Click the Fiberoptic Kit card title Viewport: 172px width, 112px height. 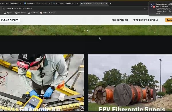(x=40, y=109)
